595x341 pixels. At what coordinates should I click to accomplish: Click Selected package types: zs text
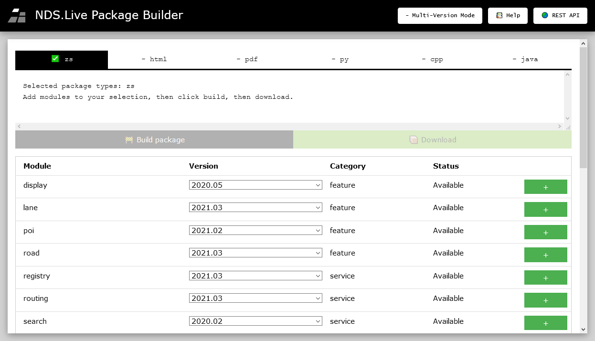pyautogui.click(x=79, y=86)
